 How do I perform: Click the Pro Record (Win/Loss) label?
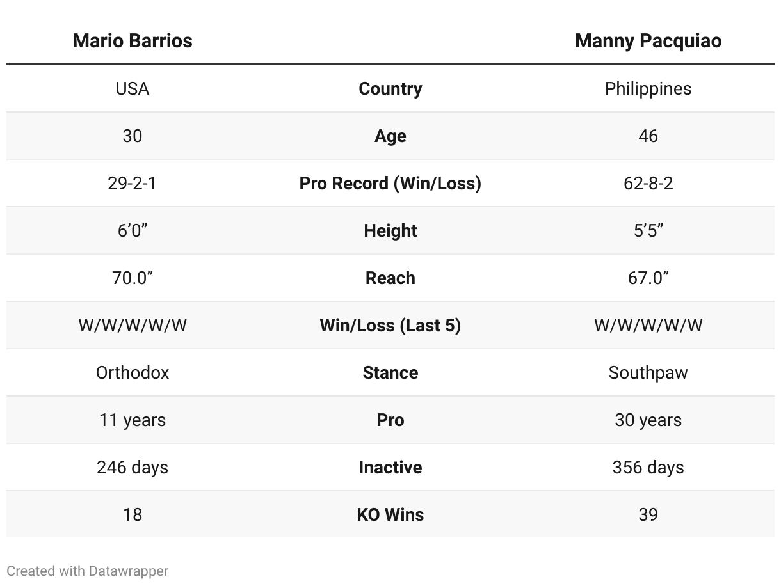click(390, 183)
